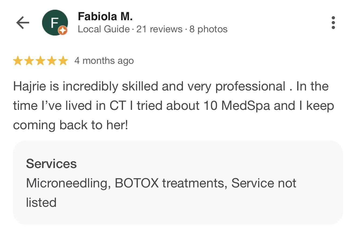Click the orange Local Guide badge

63,31
